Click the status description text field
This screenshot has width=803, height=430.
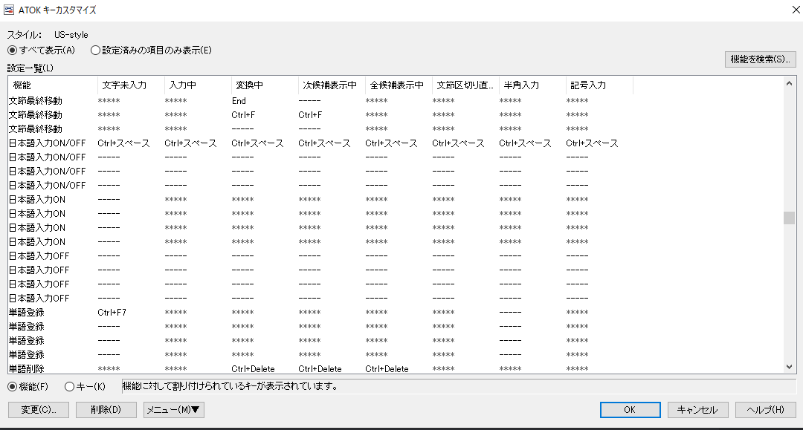coord(459,386)
